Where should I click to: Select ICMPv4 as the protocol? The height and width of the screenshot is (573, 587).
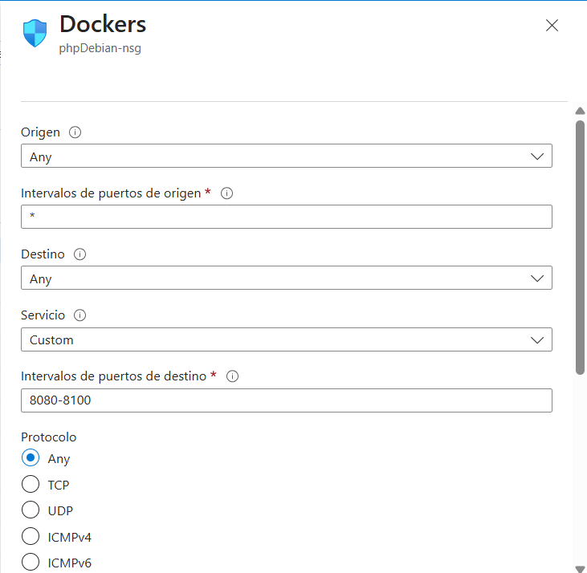31,536
